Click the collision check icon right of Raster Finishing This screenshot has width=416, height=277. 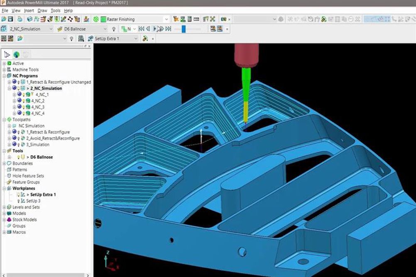tap(176, 19)
